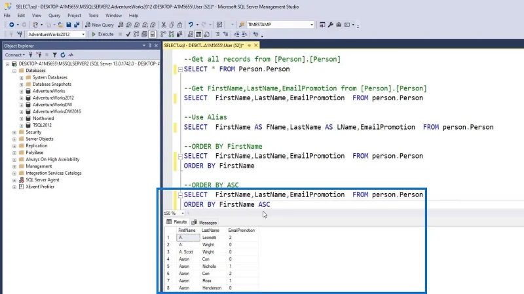The height and width of the screenshot is (294, 524).
Task: Collapse the SELECT * FROM statement outline
Action: (x=181, y=69)
